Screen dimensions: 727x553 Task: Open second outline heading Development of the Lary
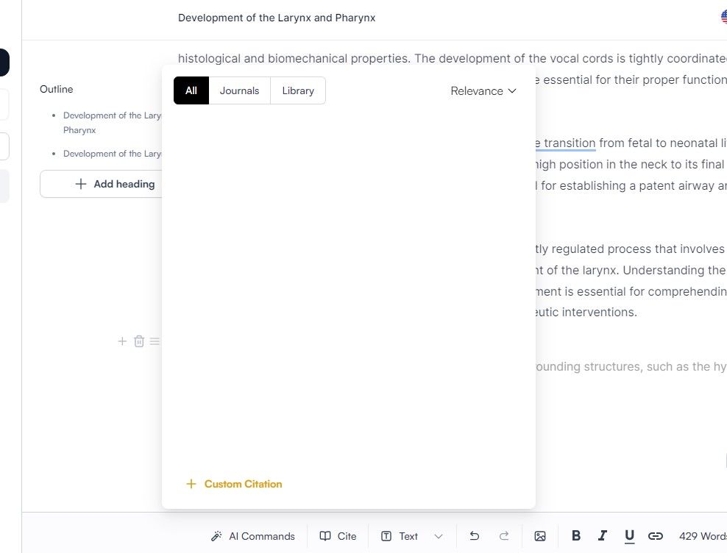click(112, 154)
